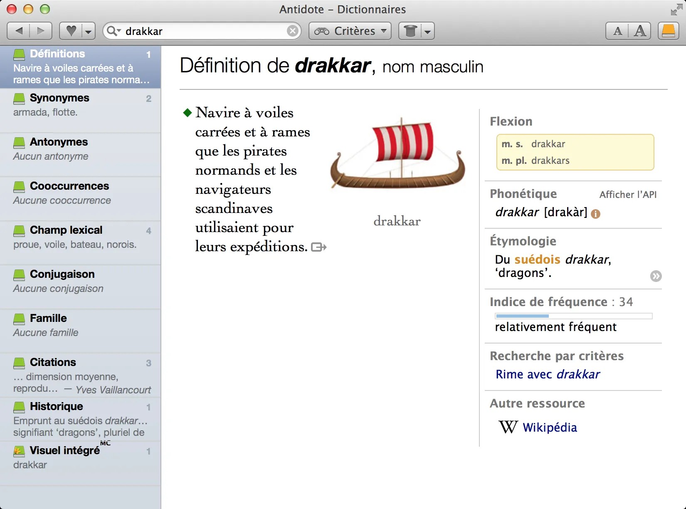The width and height of the screenshot is (686, 509).
Task: Add drakkar to favorites with heart icon
Action: click(71, 31)
